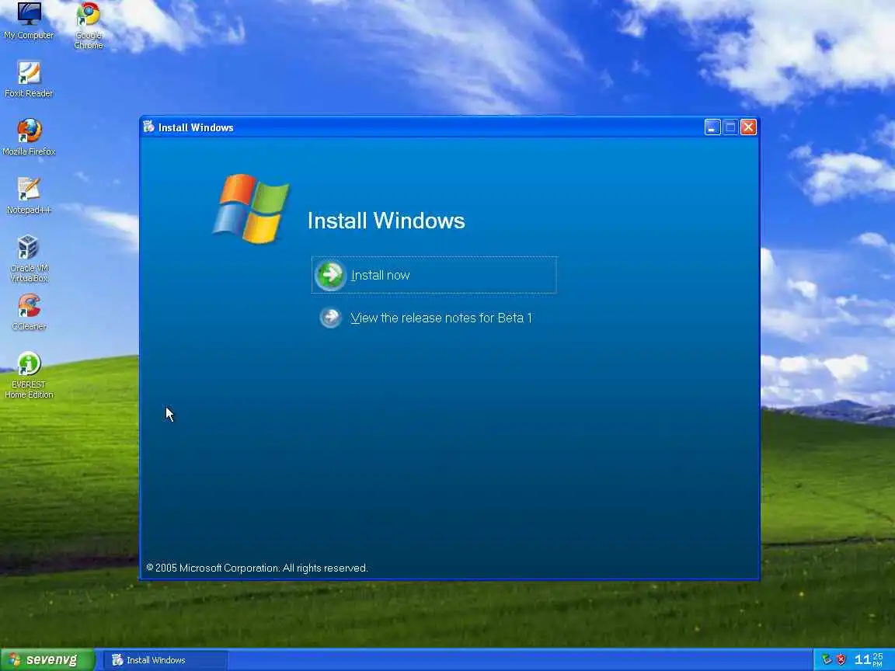
Task: Click the red shield security tray icon
Action: pos(841,660)
